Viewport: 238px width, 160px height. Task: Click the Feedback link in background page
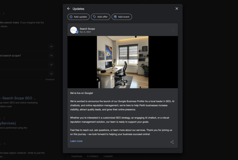(x=50, y=79)
